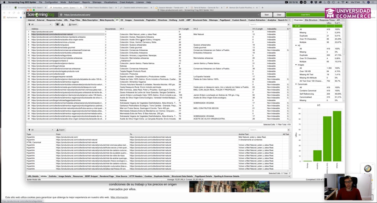Stop the recording from the menu bar
Image resolution: width=377 pixels, height=203 pixels.
(305, 2)
